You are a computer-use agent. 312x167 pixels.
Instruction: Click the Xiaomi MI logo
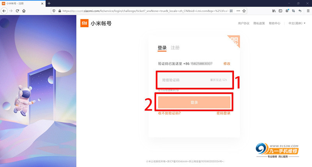[x=84, y=23]
